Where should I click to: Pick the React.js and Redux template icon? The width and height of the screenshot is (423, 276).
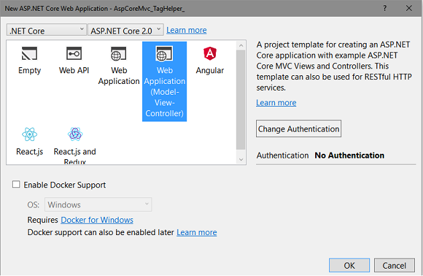click(x=75, y=134)
